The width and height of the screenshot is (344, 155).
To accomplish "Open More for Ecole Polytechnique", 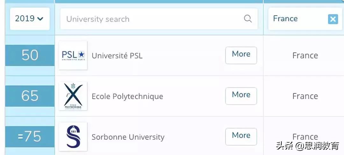I will (x=241, y=96).
